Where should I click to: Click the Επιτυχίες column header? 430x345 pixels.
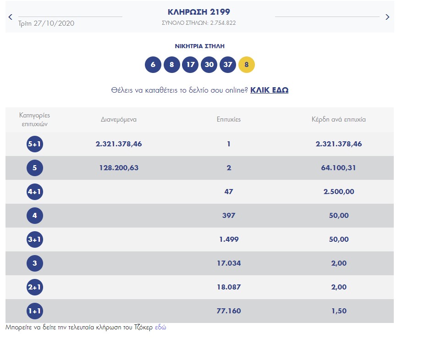click(229, 119)
